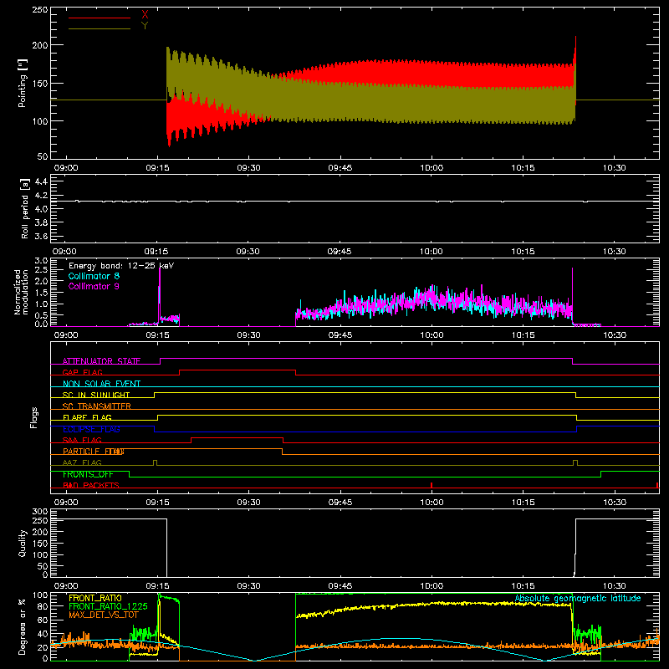Image resolution: width=669 pixels, height=669 pixels.
Task: Click the 10:30 time label under Quality plot
Action: (x=615, y=586)
